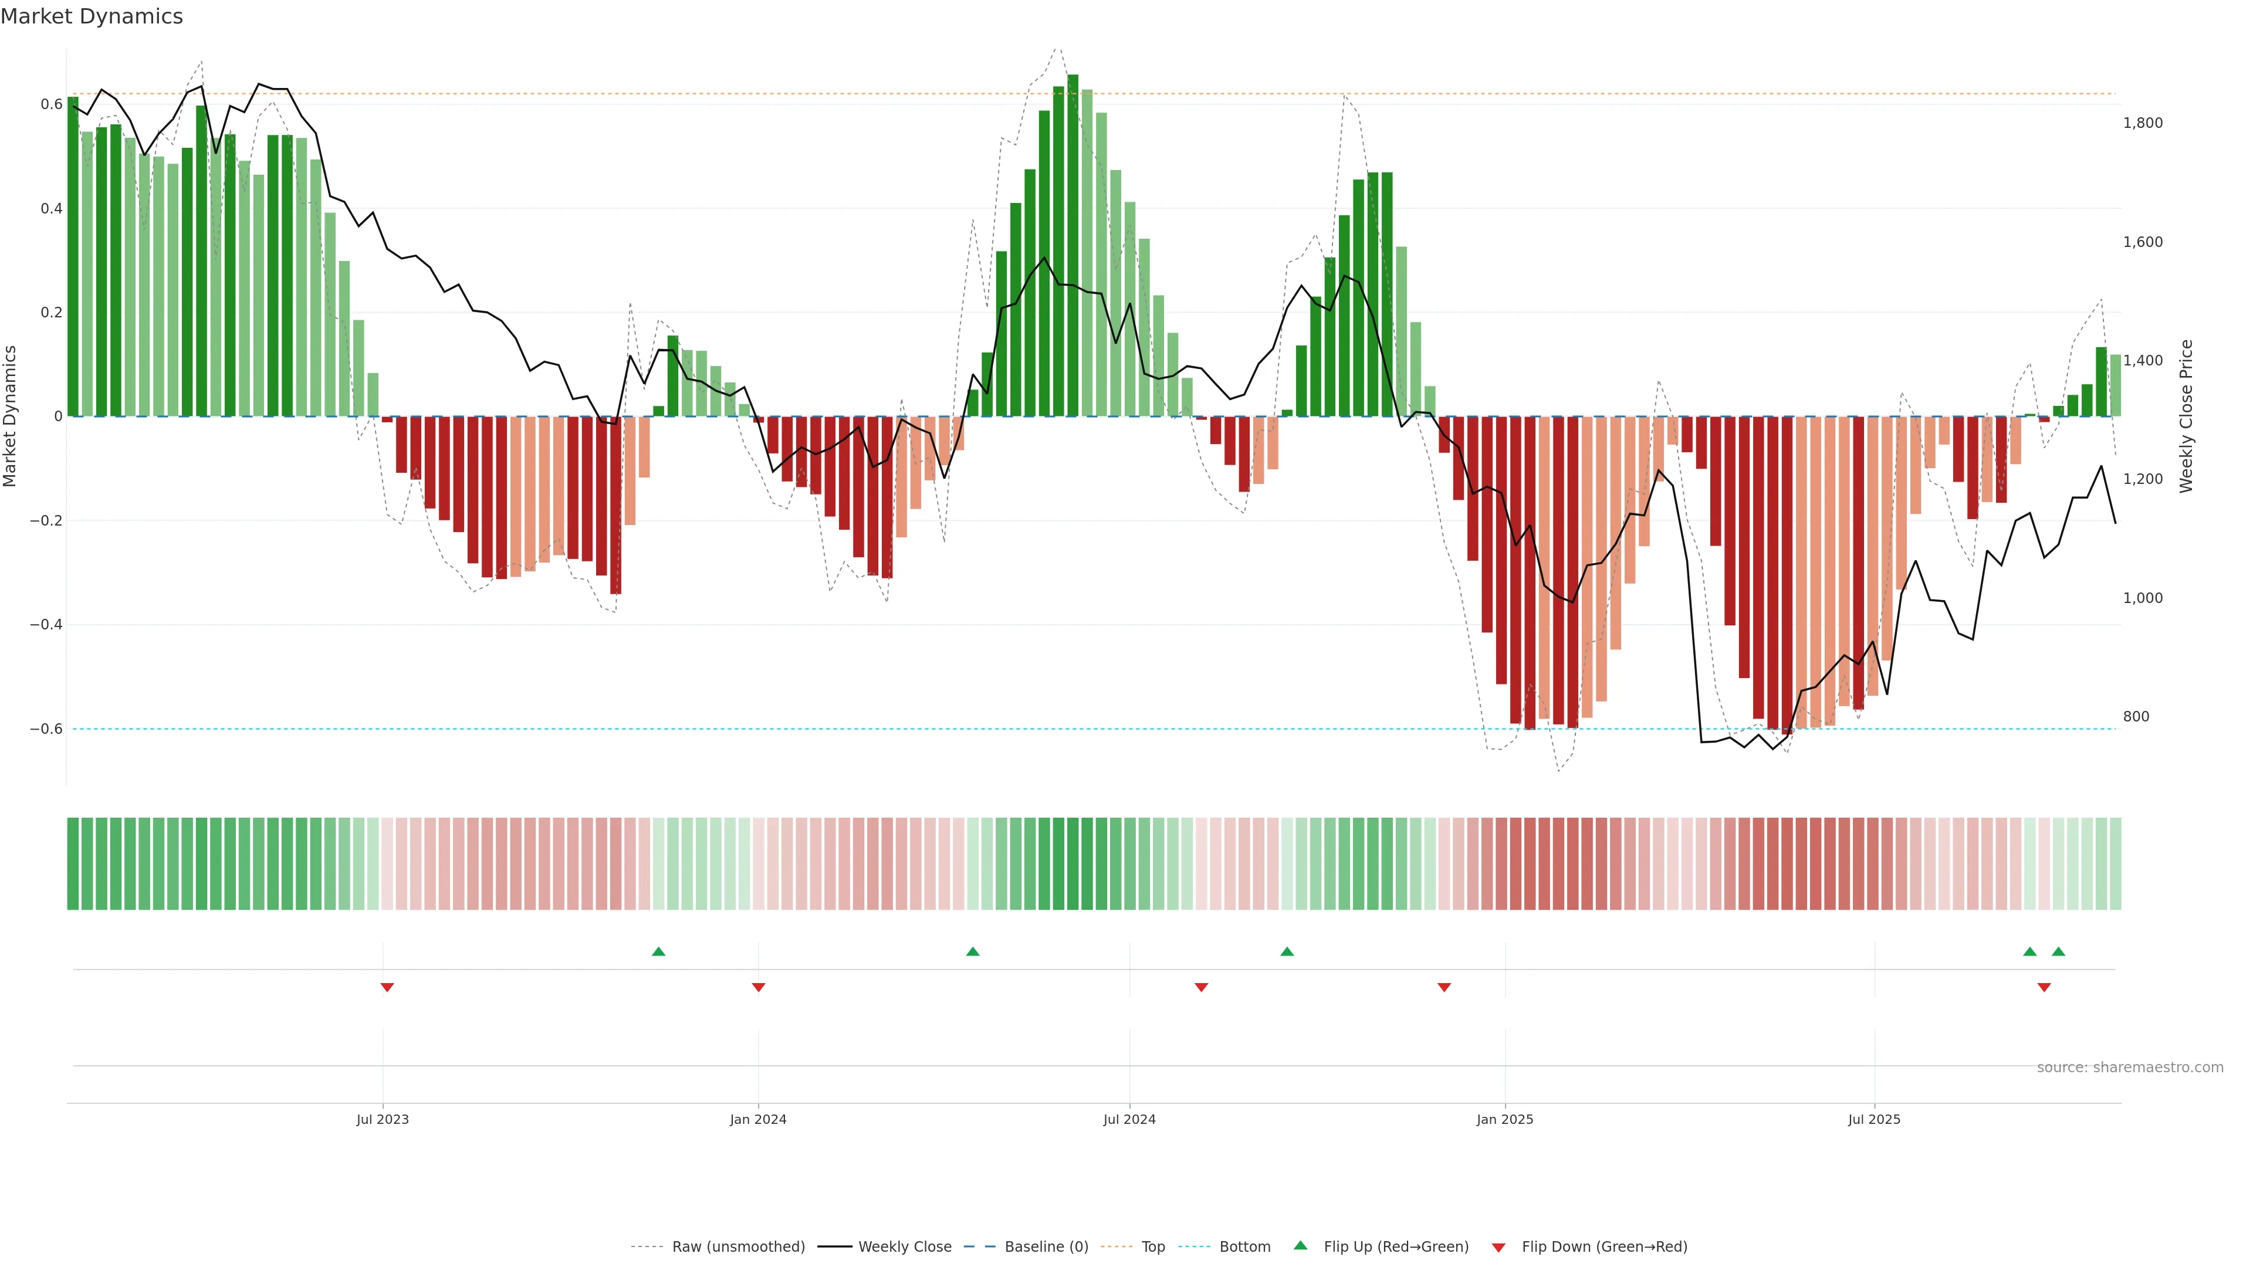The width and height of the screenshot is (2253, 1267).
Task: Click the Flip Down red triangle legend icon
Action: point(1498,1247)
